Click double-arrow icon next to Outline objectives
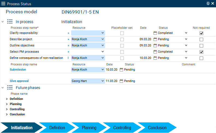Screen dimensions: 216x133 click(x=68, y=45)
